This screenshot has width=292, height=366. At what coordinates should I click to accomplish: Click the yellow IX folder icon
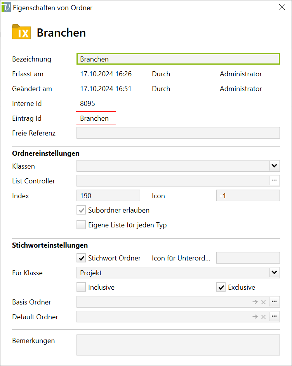tap(21, 32)
